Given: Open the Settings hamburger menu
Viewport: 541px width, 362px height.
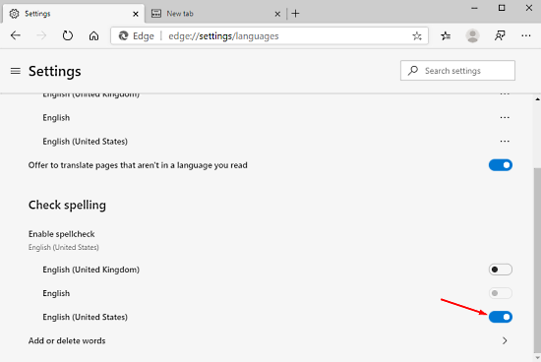Looking at the screenshot, I should 15,71.
